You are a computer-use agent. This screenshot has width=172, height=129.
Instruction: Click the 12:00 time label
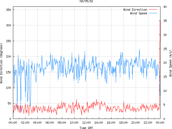(87, 123)
